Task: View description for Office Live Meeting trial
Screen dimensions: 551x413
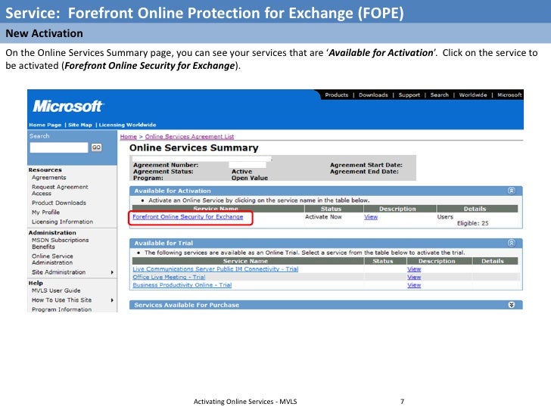Action: tap(414, 277)
